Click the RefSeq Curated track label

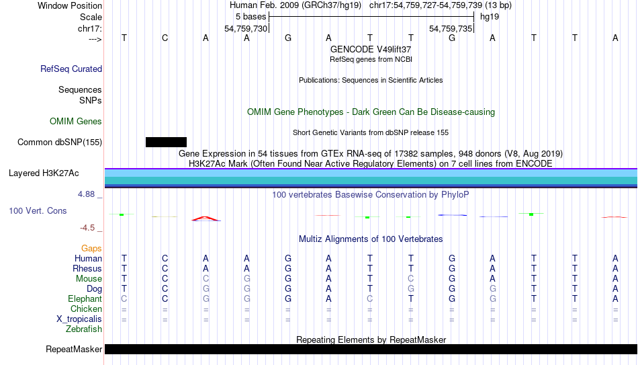(x=71, y=69)
